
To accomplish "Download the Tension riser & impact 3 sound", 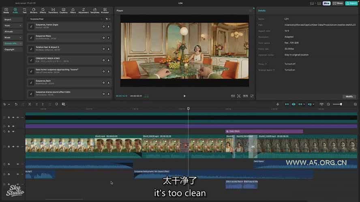I will pyautogui.click(x=109, y=49).
